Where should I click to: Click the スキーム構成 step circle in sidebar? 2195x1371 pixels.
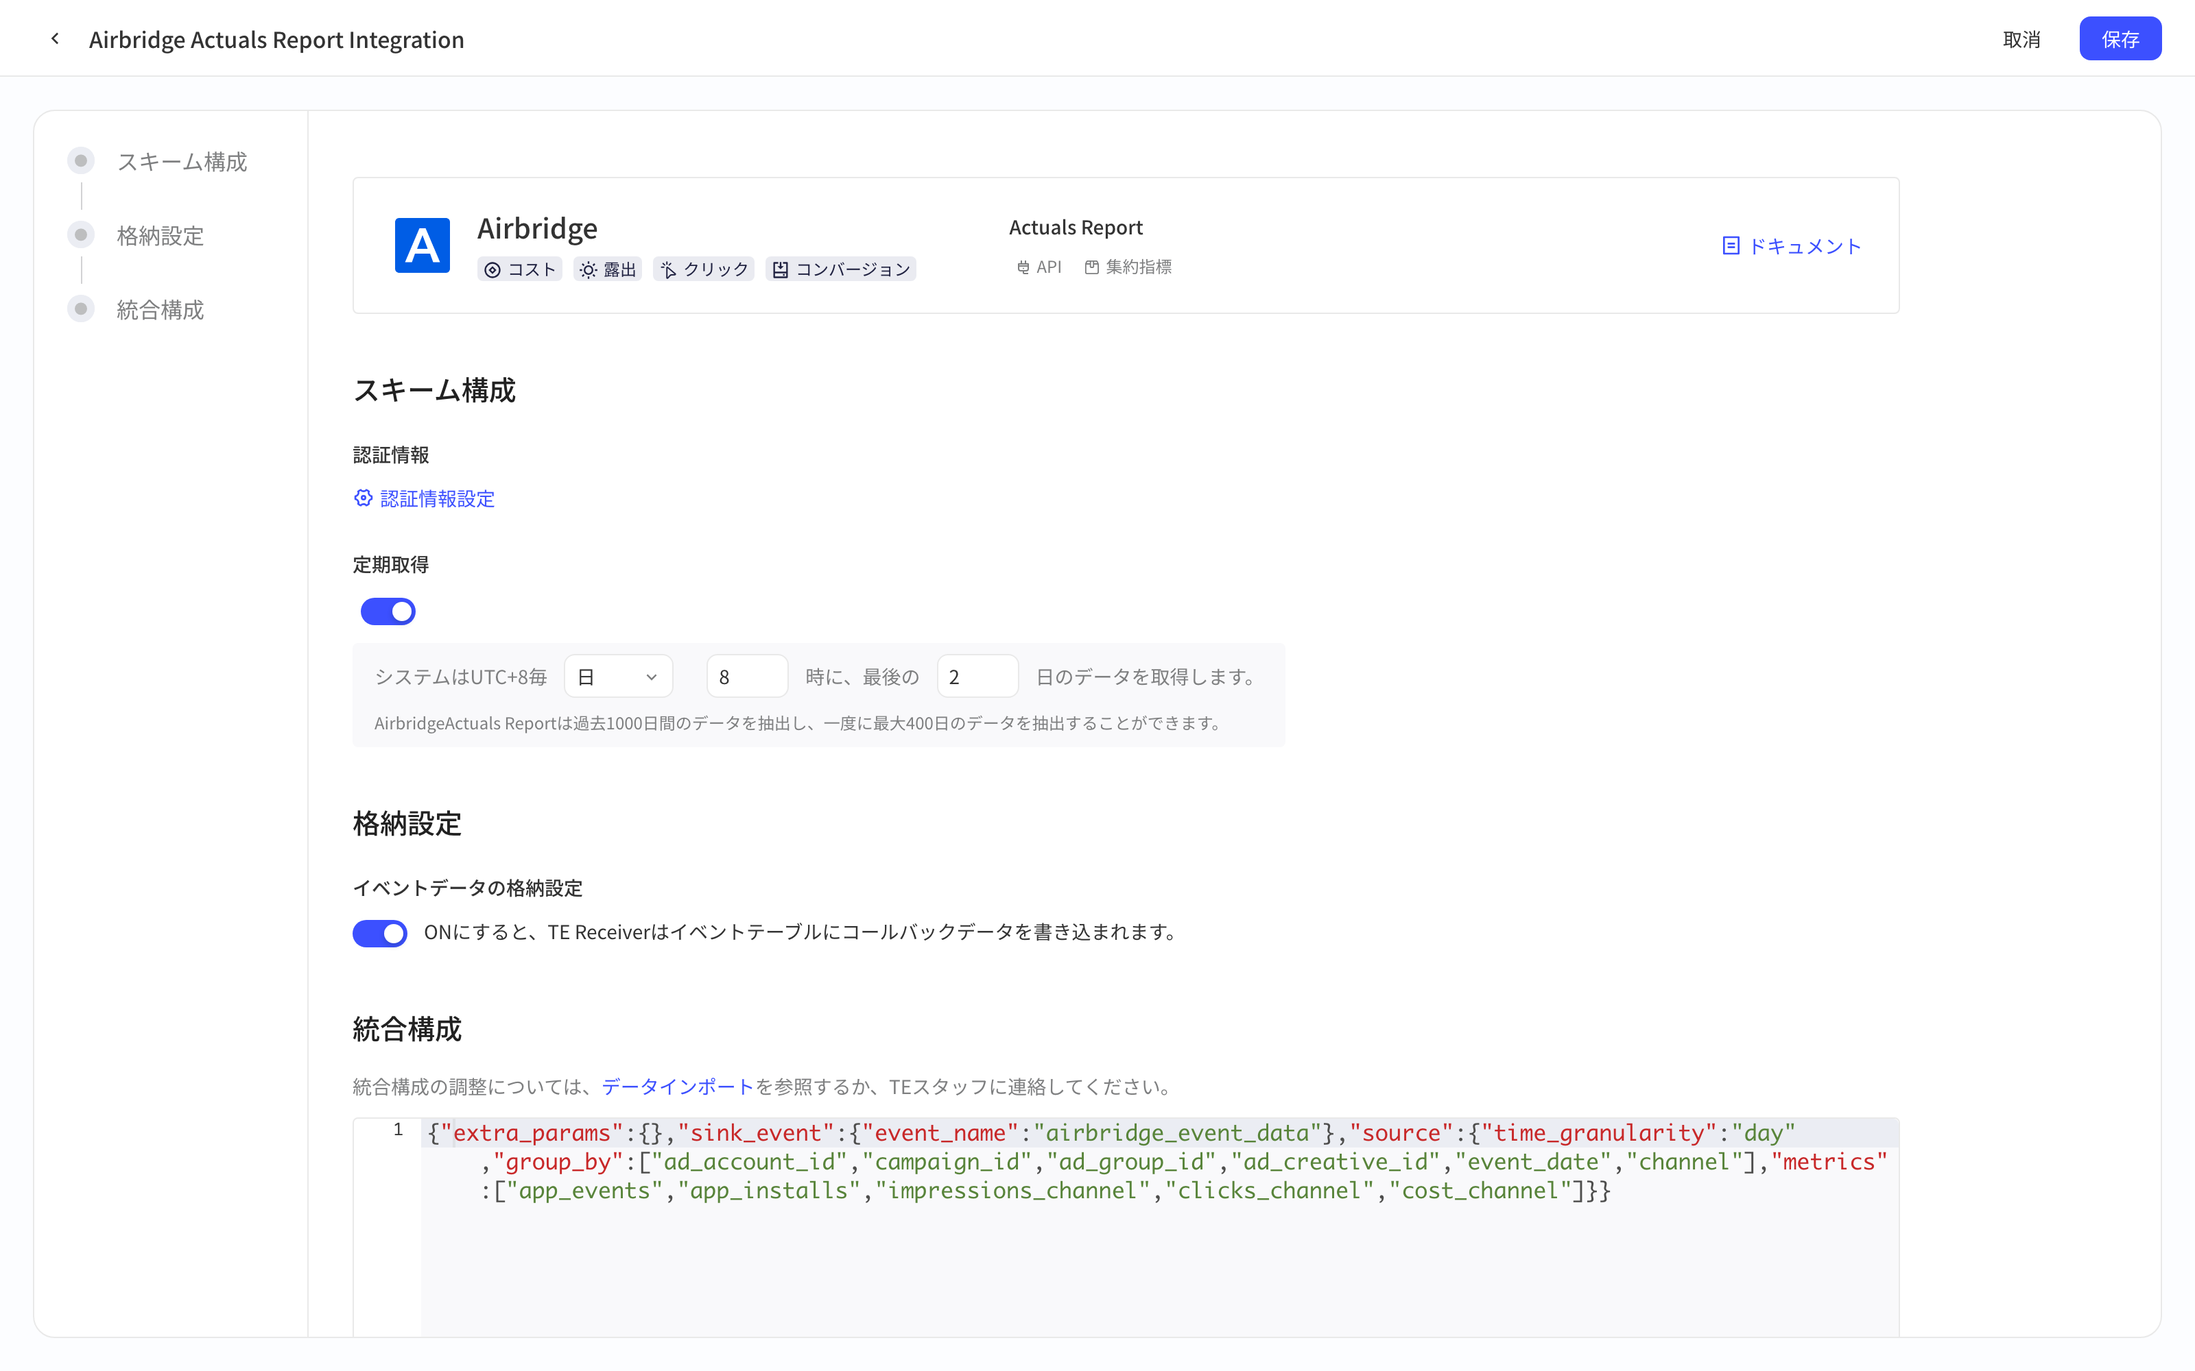81,161
